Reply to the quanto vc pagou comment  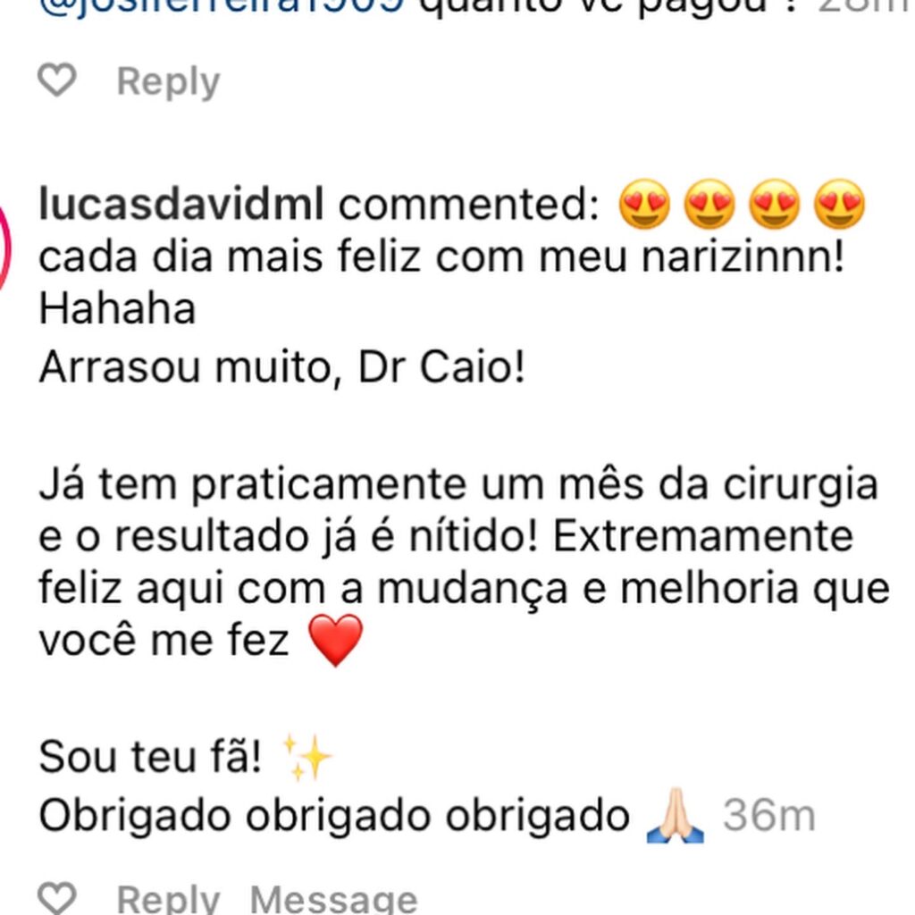click(x=169, y=81)
